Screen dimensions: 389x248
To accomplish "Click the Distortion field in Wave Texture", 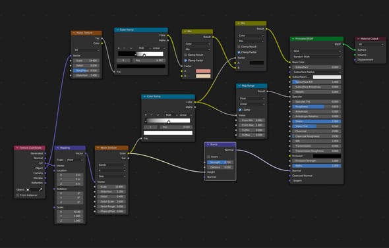I will pyautogui.click(x=111, y=192).
